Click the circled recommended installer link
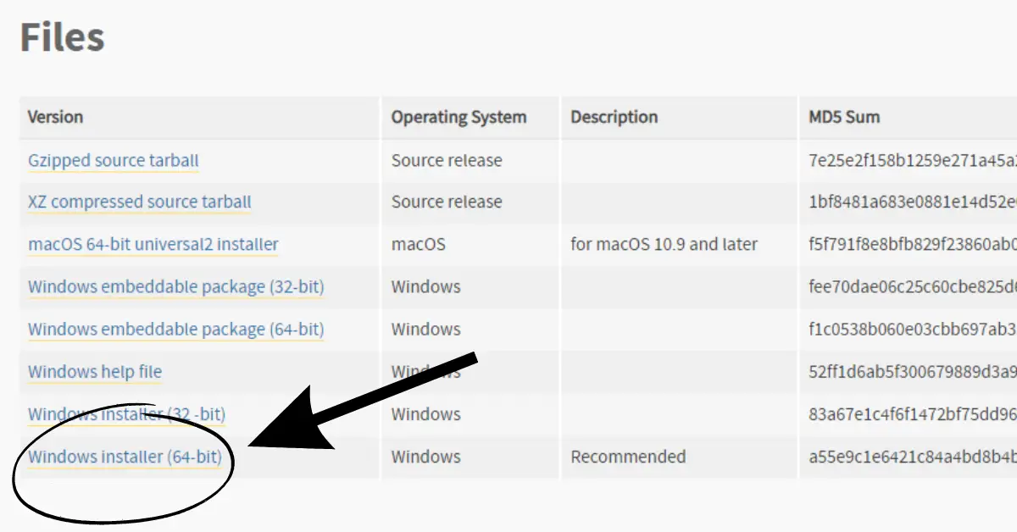The image size is (1017, 532). point(123,457)
